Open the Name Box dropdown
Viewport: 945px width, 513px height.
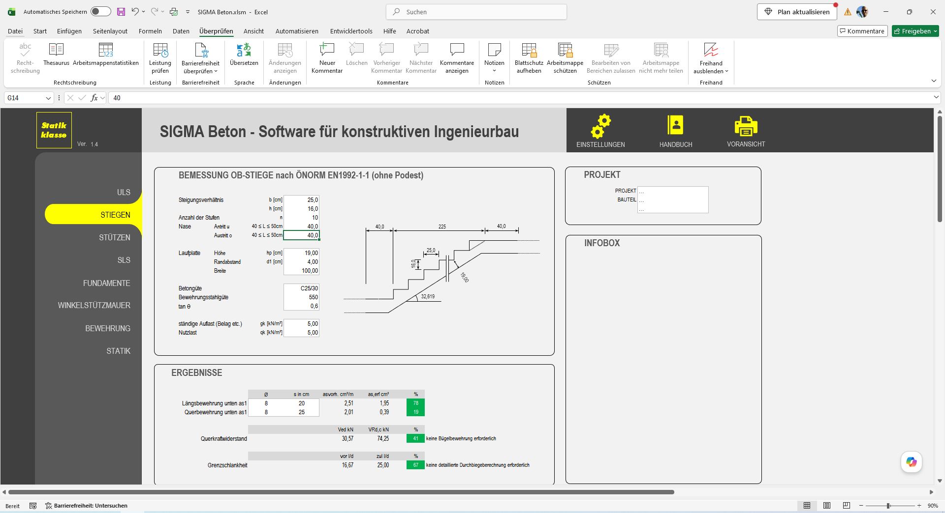pyautogui.click(x=48, y=98)
